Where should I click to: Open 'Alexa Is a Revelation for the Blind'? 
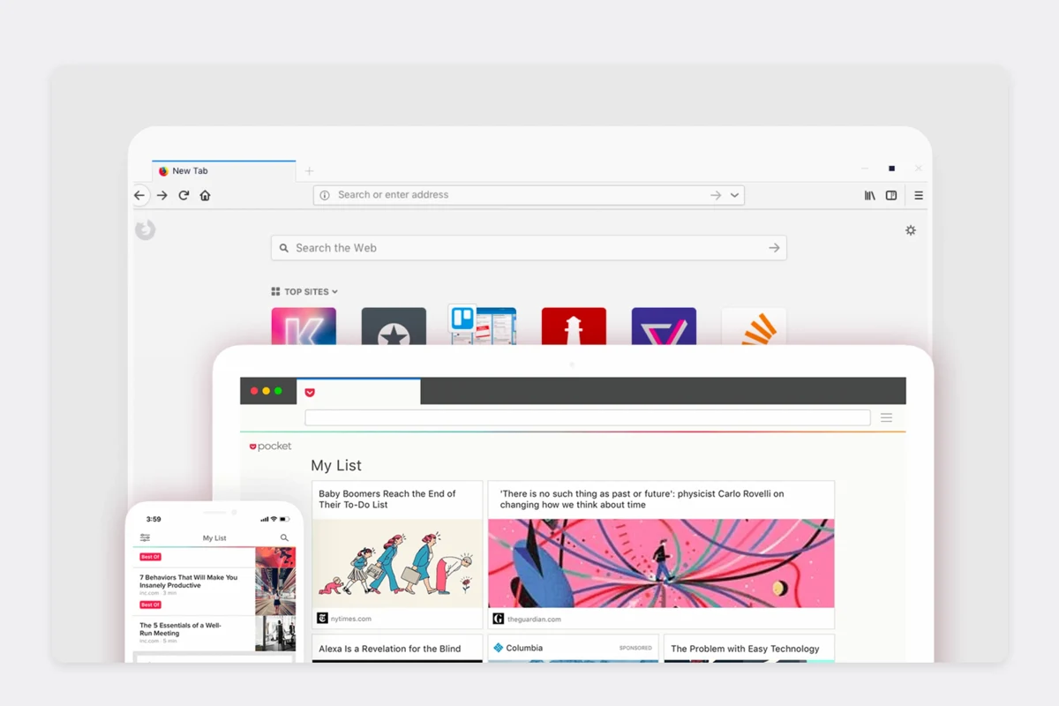pyautogui.click(x=397, y=649)
